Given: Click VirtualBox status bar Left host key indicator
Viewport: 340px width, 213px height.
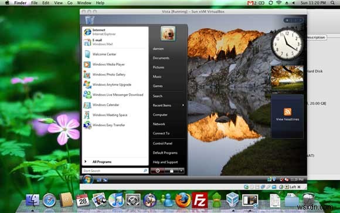Looking at the screenshot, I should (293, 187).
